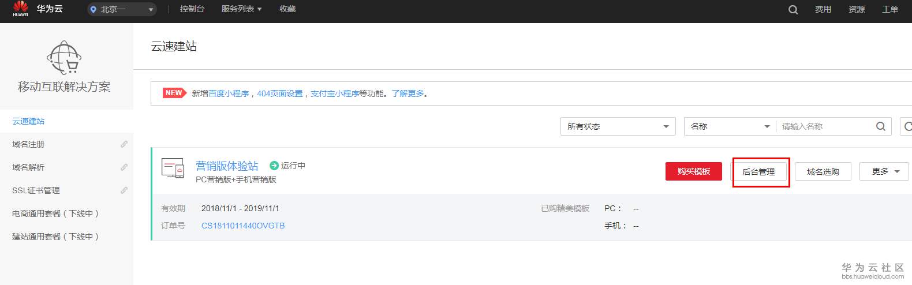Click the green 运行中 status icon
This screenshot has width=912, height=285.
pos(274,166)
